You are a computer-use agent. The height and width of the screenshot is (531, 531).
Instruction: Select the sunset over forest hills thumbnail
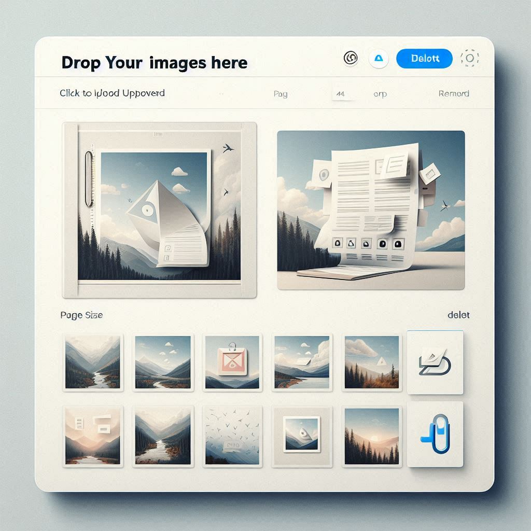(371, 436)
